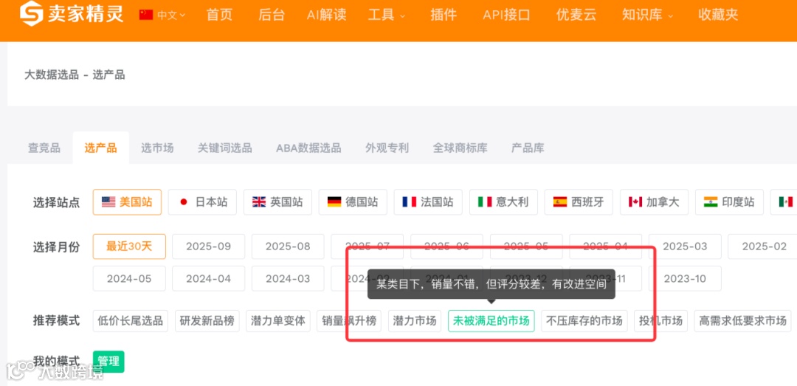Select 销量飙升榜 recommendation mode
Image resolution: width=797 pixels, height=386 pixels.
348,321
